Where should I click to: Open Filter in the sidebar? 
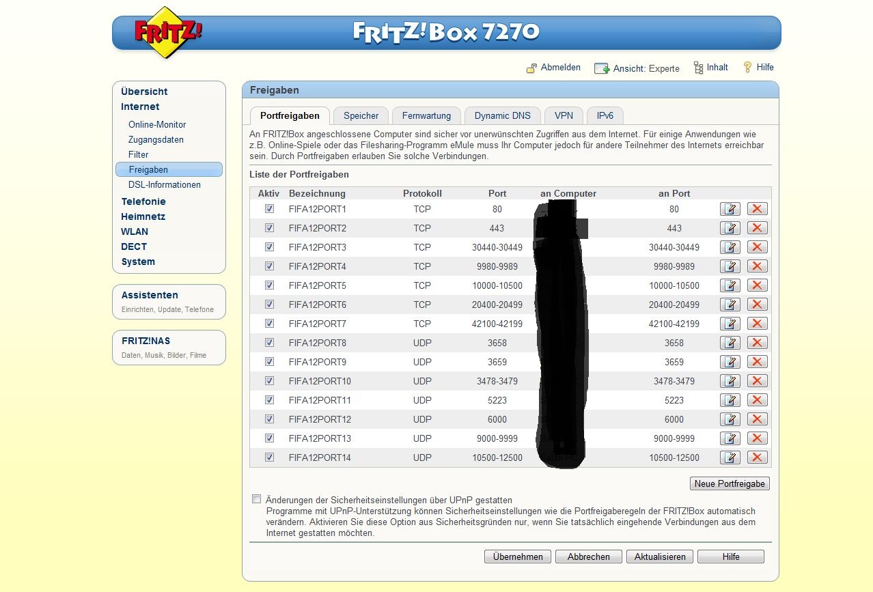pos(139,154)
